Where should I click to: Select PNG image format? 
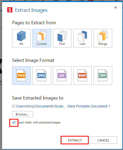click(x=21, y=76)
